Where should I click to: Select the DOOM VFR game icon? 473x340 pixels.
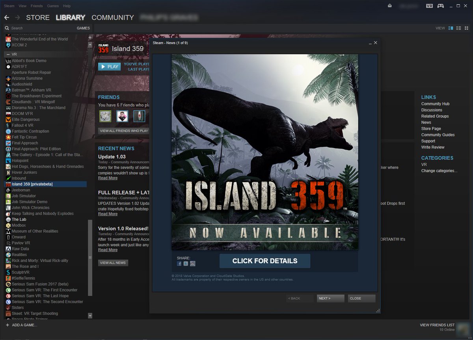(x=8, y=114)
